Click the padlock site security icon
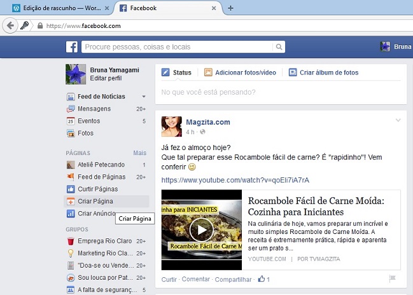413x295 pixels. click(x=40, y=25)
